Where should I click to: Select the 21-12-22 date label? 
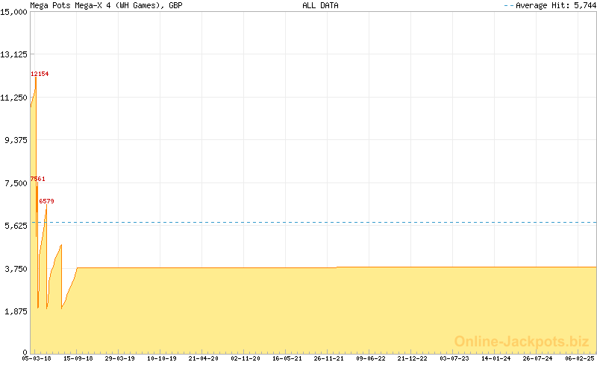click(x=412, y=358)
